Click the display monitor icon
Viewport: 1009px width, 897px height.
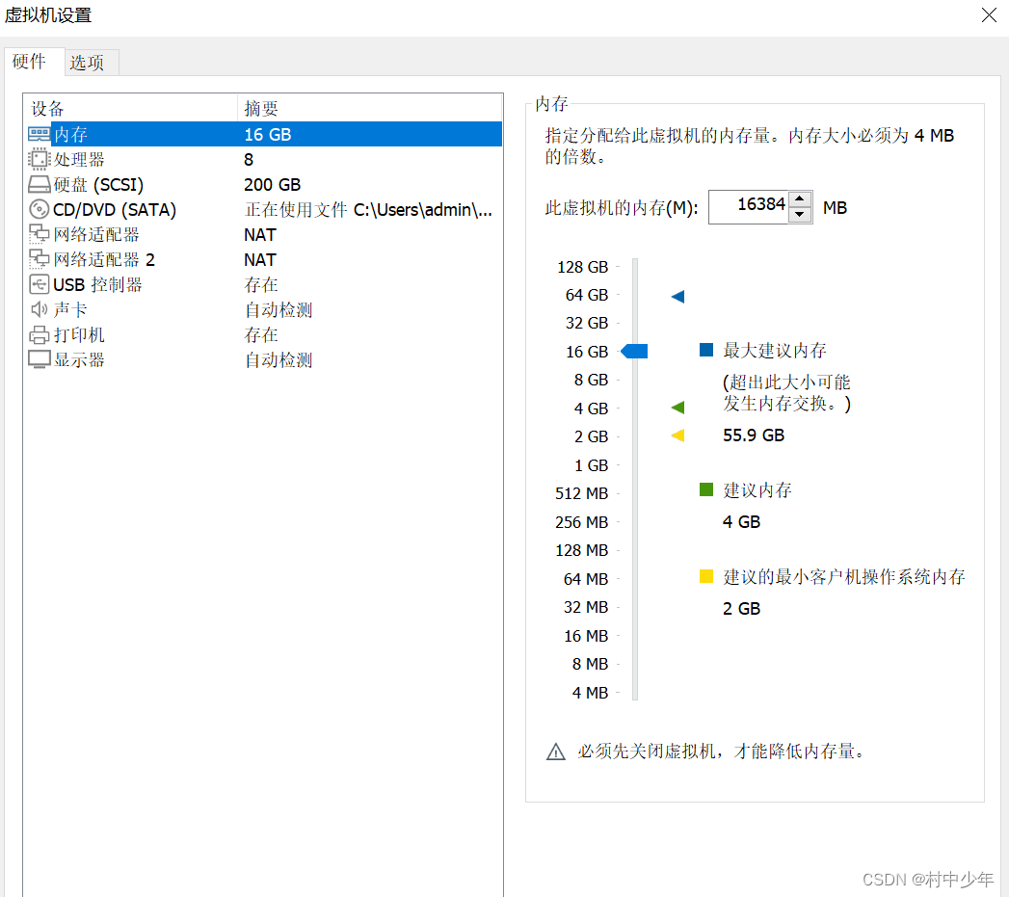[x=39, y=359]
